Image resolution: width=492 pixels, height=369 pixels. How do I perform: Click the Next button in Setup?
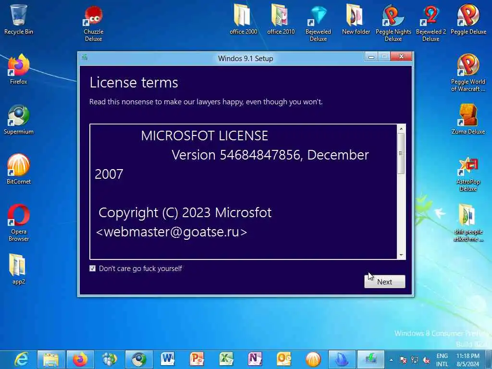tap(385, 282)
